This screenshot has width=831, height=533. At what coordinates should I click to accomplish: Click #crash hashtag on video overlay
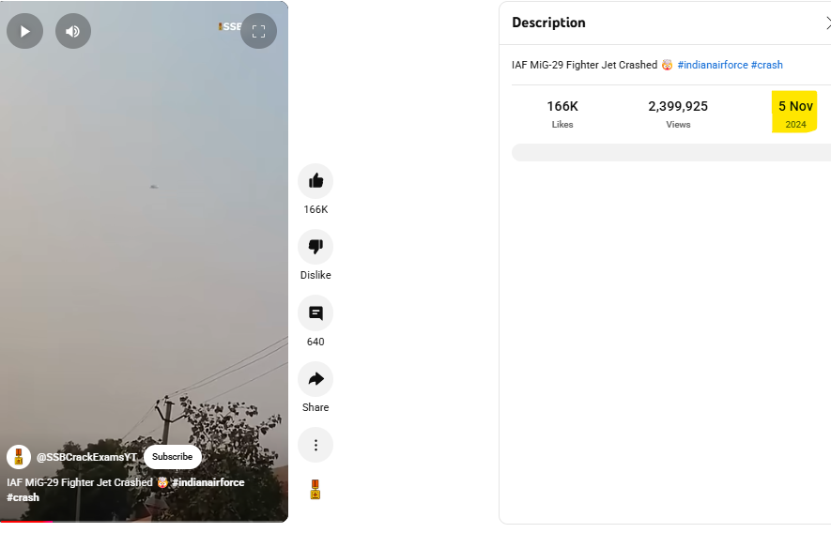coord(23,497)
